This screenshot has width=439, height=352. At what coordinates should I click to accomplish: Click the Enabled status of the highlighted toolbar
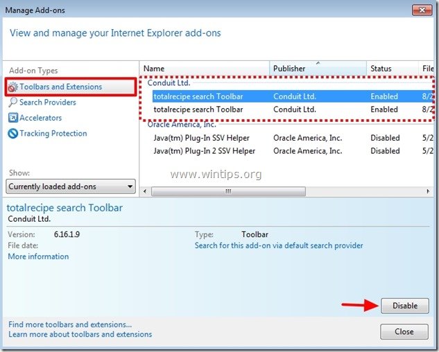click(x=384, y=96)
